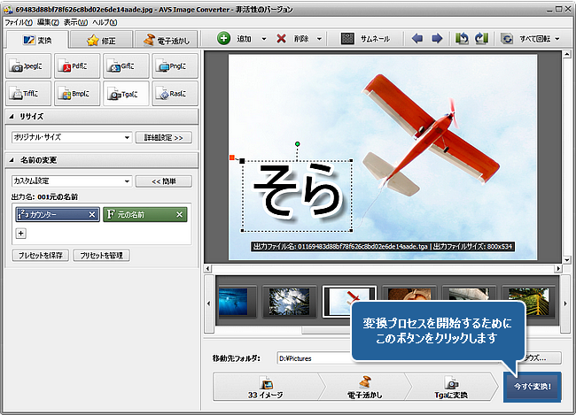This screenshot has width=576, height=415.
Task: Remove the counter tag from output name
Action: 92,214
